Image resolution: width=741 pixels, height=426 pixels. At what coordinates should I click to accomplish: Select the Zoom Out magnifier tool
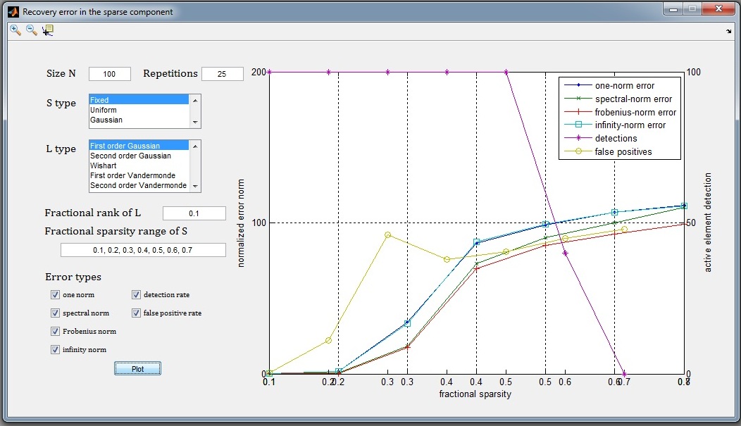[32, 30]
